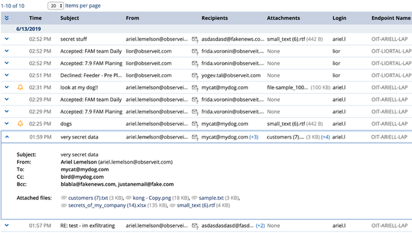412x233 pixels.
Task: Expand the 'Declined: Feeder - Pre Pl...' row
Action: 7,75
